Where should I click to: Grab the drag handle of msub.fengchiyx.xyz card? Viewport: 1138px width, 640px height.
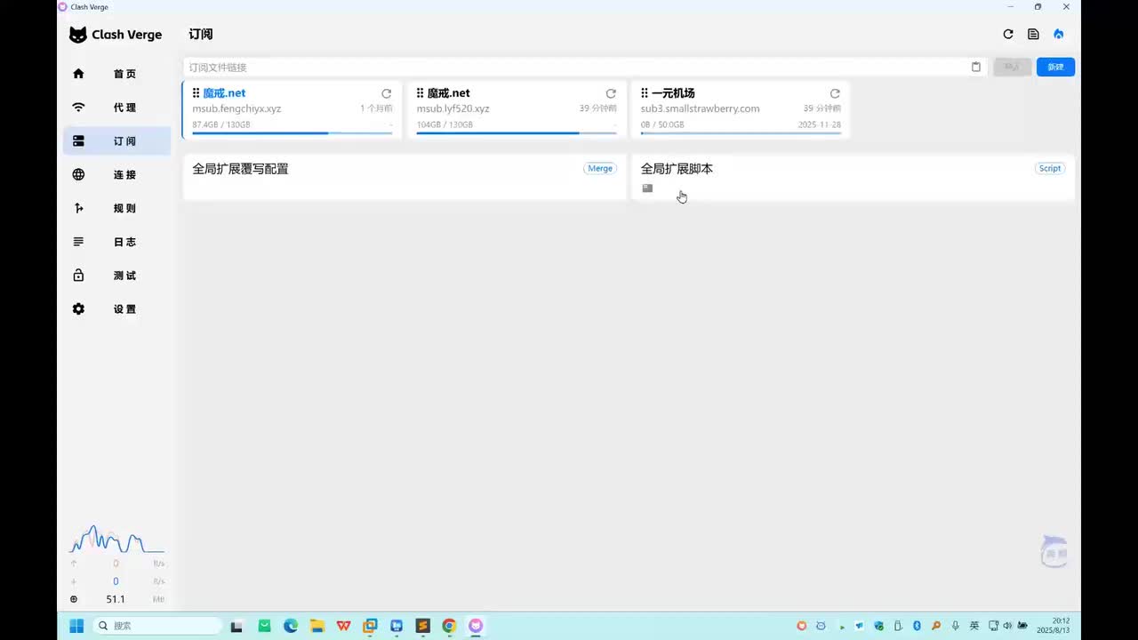click(196, 93)
